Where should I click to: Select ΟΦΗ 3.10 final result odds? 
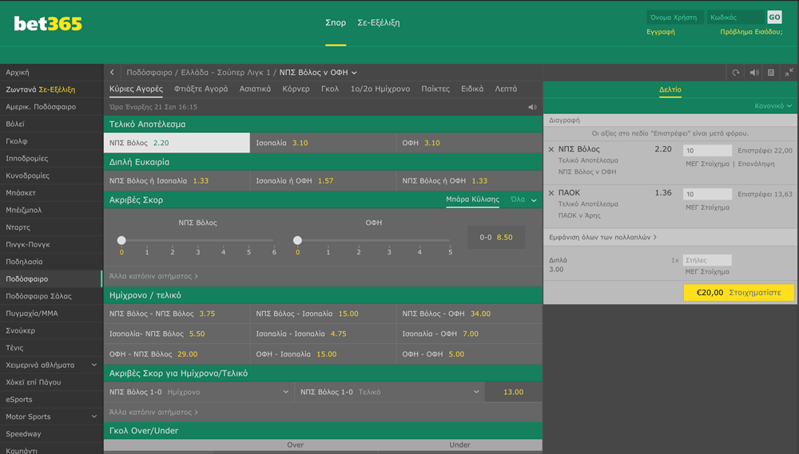[x=469, y=143]
